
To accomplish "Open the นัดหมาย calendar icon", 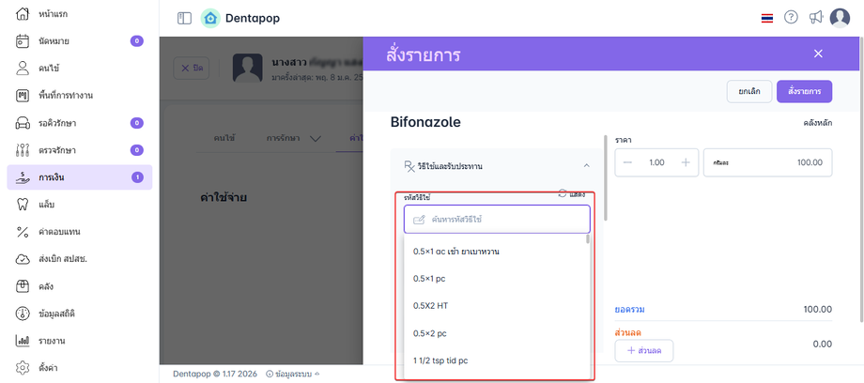I will (23, 41).
